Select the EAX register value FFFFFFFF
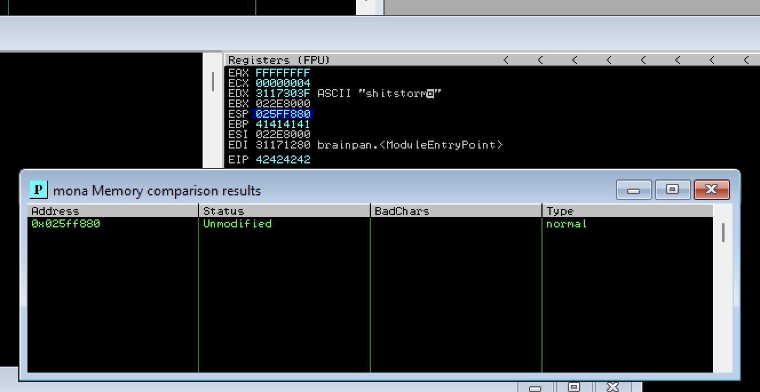The width and height of the screenshot is (760, 392). pyautogui.click(x=283, y=73)
